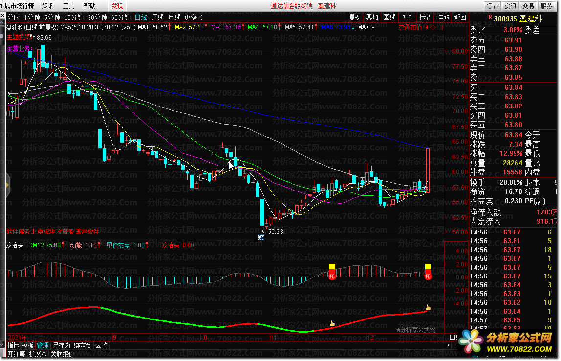This screenshot has height=361, width=561.
Task: Click the 主题投资 label
Action: [x=19, y=37]
